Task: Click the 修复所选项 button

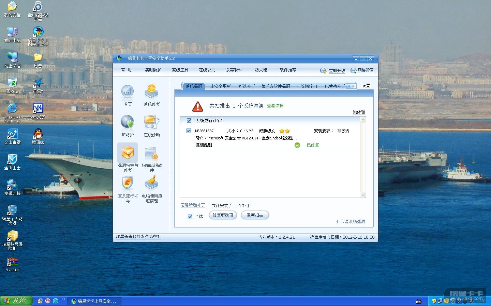Action: (223, 215)
